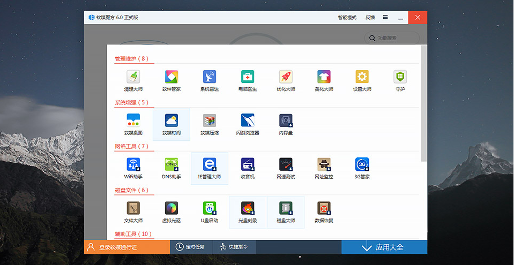Switch to 智能模式 smart mode

click(347, 18)
